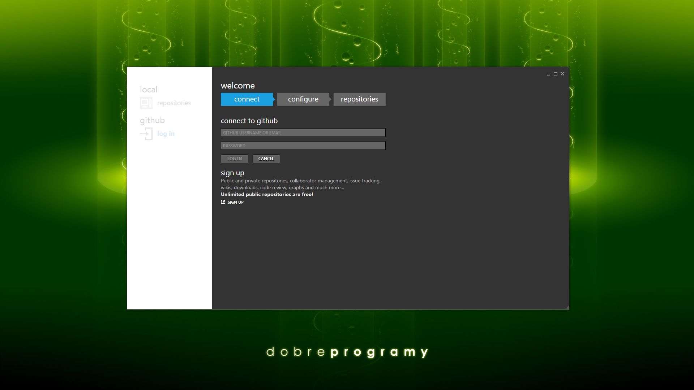Select the connect step tab
The image size is (694, 390).
click(x=247, y=99)
